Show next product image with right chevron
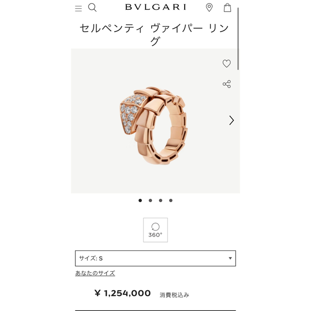 [x=231, y=120]
